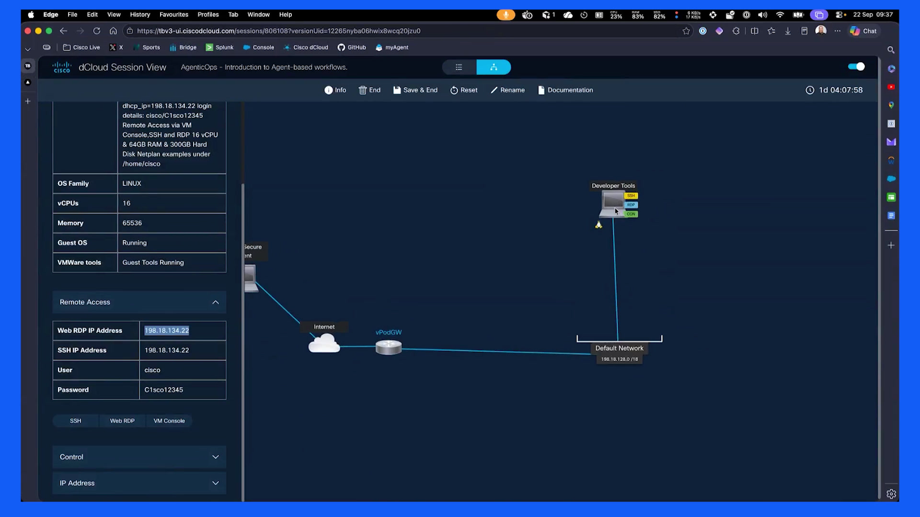Image resolution: width=920 pixels, height=517 pixels.
Task: Open Edge sidebar settings gear
Action: [x=891, y=494]
